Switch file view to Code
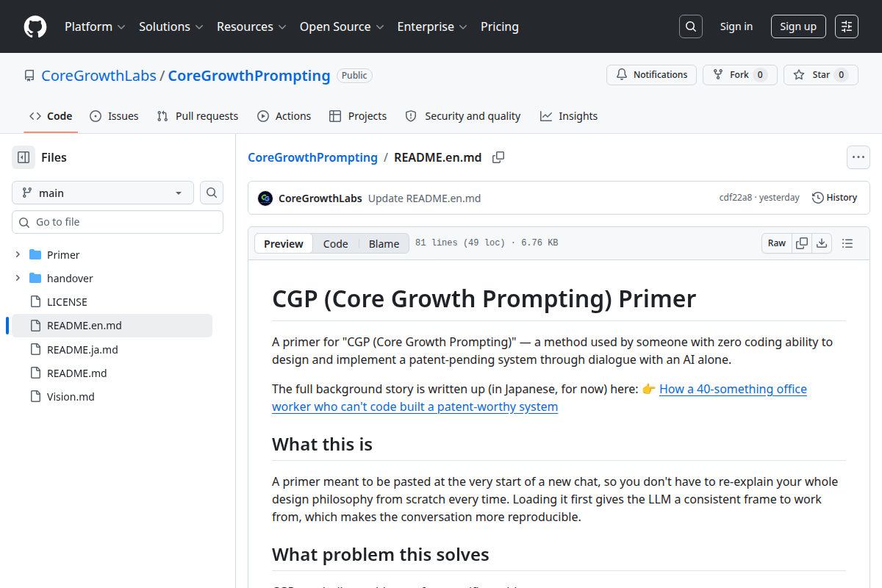882x588 pixels. click(336, 244)
